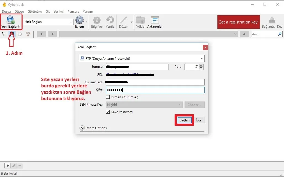The width and height of the screenshot is (284, 177).
Task: Open SSH Private Key dropdown
Action: click(144, 105)
